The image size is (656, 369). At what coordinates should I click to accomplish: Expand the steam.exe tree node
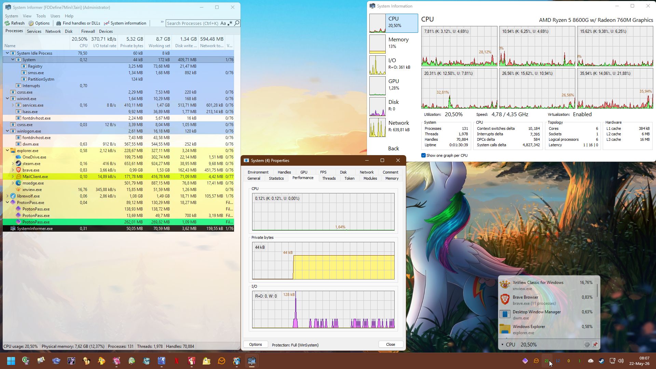point(13,164)
